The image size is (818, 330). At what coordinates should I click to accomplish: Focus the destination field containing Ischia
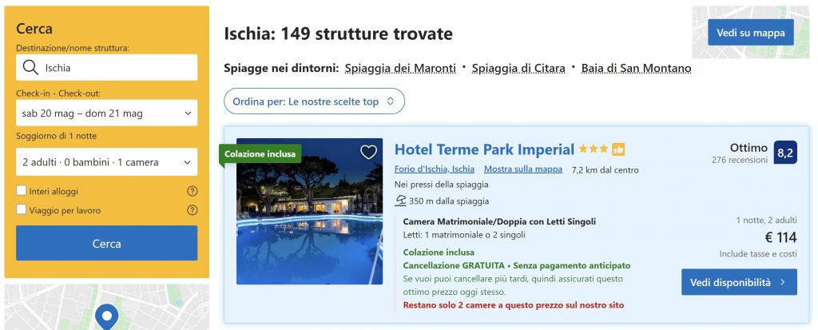point(116,68)
